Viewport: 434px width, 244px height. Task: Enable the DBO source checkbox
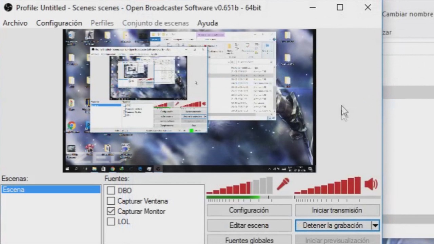[x=111, y=191]
